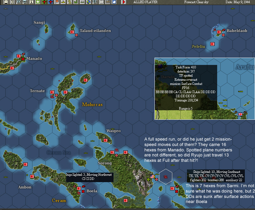Click the Moluccas region label

(x=92, y=105)
